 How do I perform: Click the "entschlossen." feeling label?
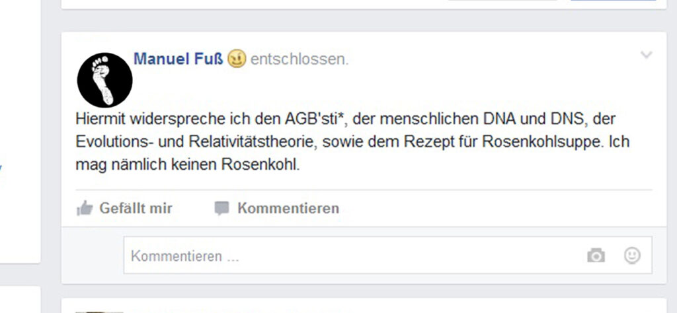(299, 59)
